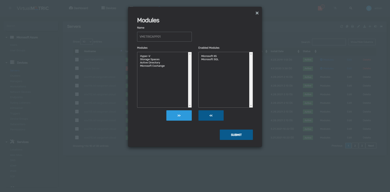Collapse the Devices sidebar section chevron
This screenshot has height=192, width=390.
click(7, 63)
